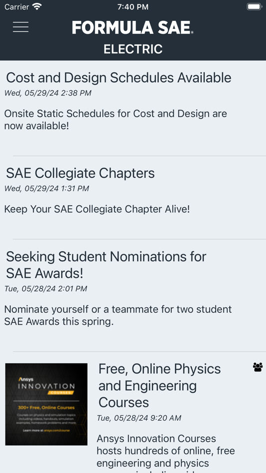Tap Onsite Static Schedules description text
Image resolution: width=266 pixels, height=473 pixels.
tap(116, 120)
